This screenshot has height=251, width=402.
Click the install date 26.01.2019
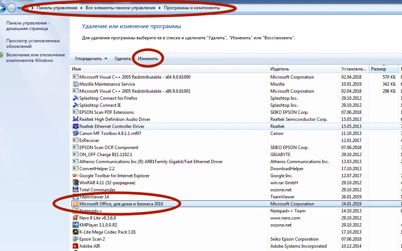pyautogui.click(x=351, y=196)
